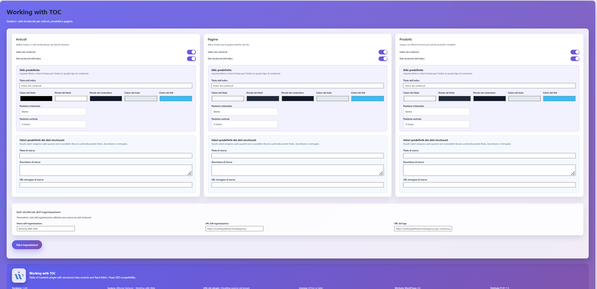This screenshot has height=289, width=597.
Task: Click Titolo dell'indice field in Prodotti
Action: (x=489, y=86)
